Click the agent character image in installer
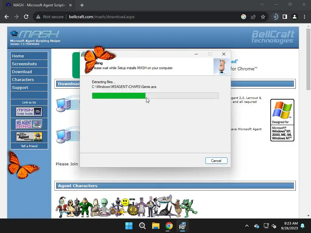The image size is (311, 233). tap(222, 67)
